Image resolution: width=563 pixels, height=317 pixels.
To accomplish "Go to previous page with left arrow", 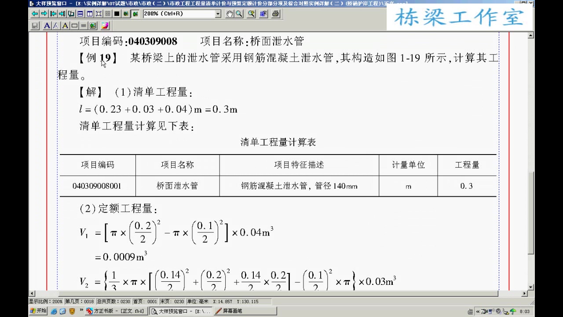I will pos(35,14).
